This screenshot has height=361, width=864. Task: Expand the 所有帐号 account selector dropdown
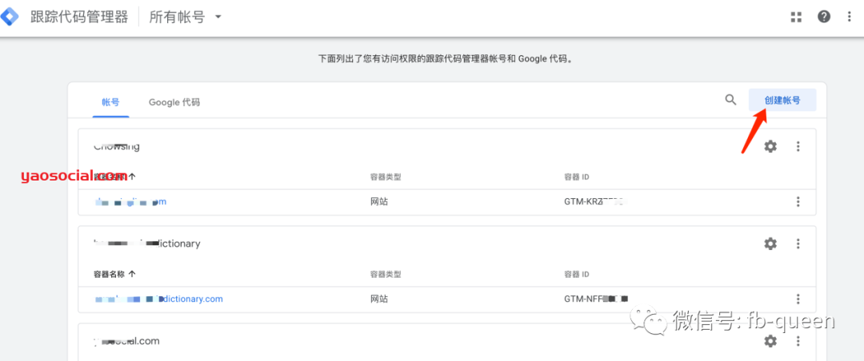click(185, 17)
